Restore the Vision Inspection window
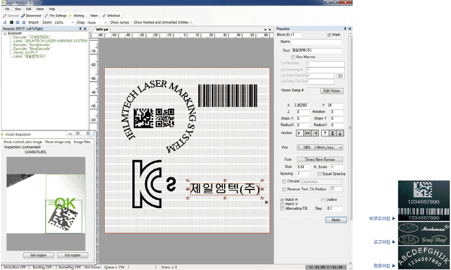Viewport: 451px width, 270px height. [x=78, y=134]
